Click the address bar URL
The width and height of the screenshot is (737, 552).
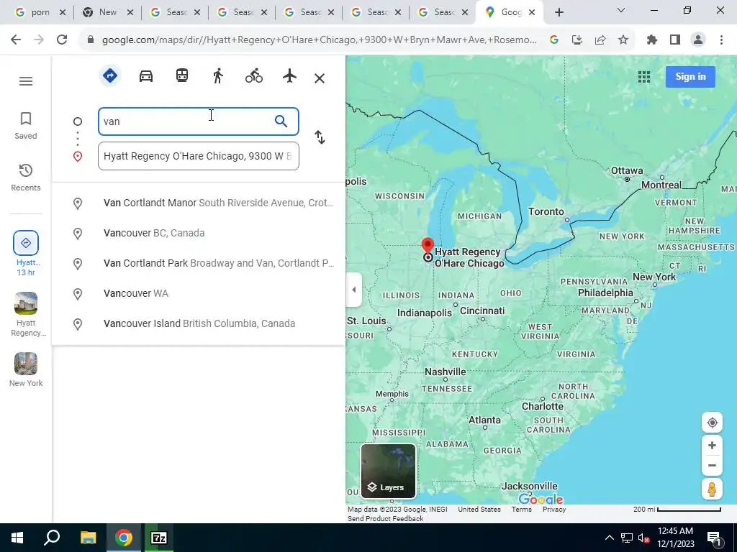point(319,40)
